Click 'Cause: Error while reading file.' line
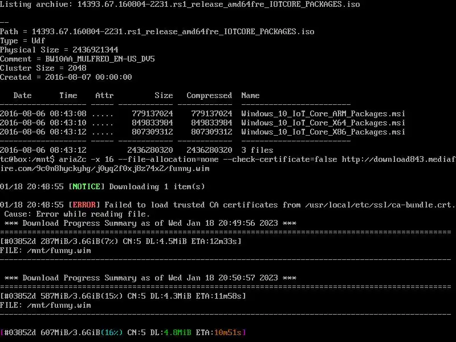456x342 pixels. pyautogui.click(x=77, y=214)
